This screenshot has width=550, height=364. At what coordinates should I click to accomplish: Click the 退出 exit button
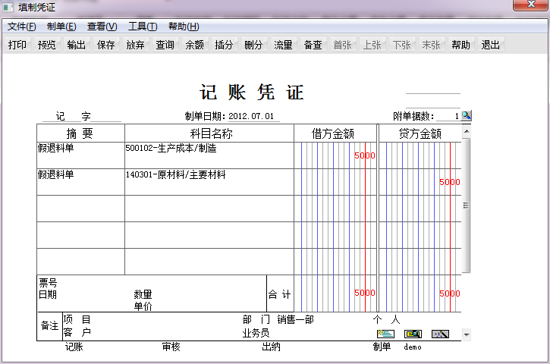pyautogui.click(x=490, y=45)
